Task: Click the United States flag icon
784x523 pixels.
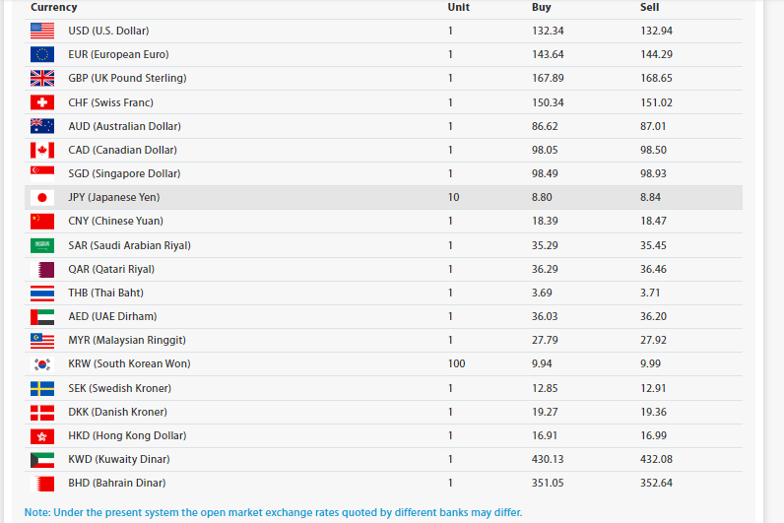Action: [42, 31]
